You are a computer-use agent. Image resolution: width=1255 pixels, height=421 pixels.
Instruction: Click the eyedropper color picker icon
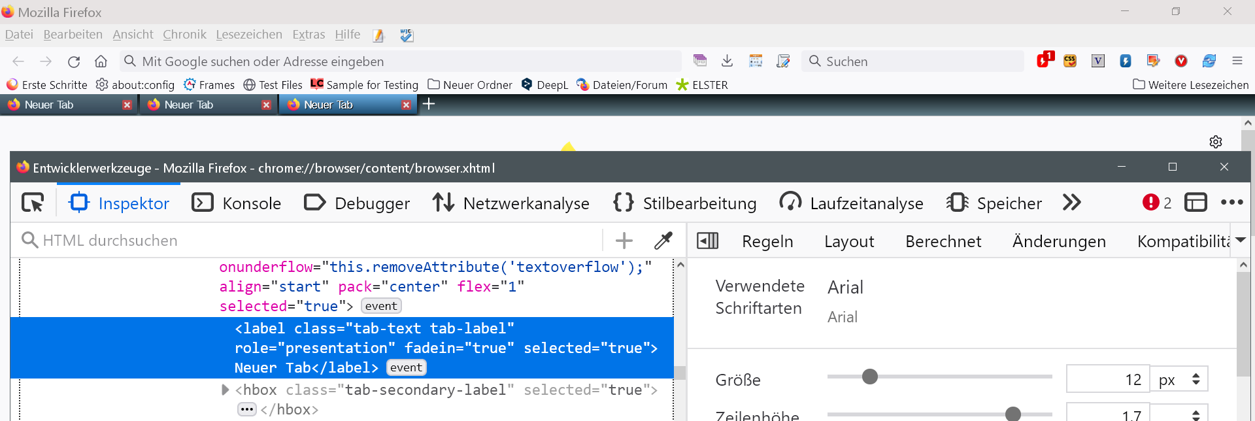(663, 241)
